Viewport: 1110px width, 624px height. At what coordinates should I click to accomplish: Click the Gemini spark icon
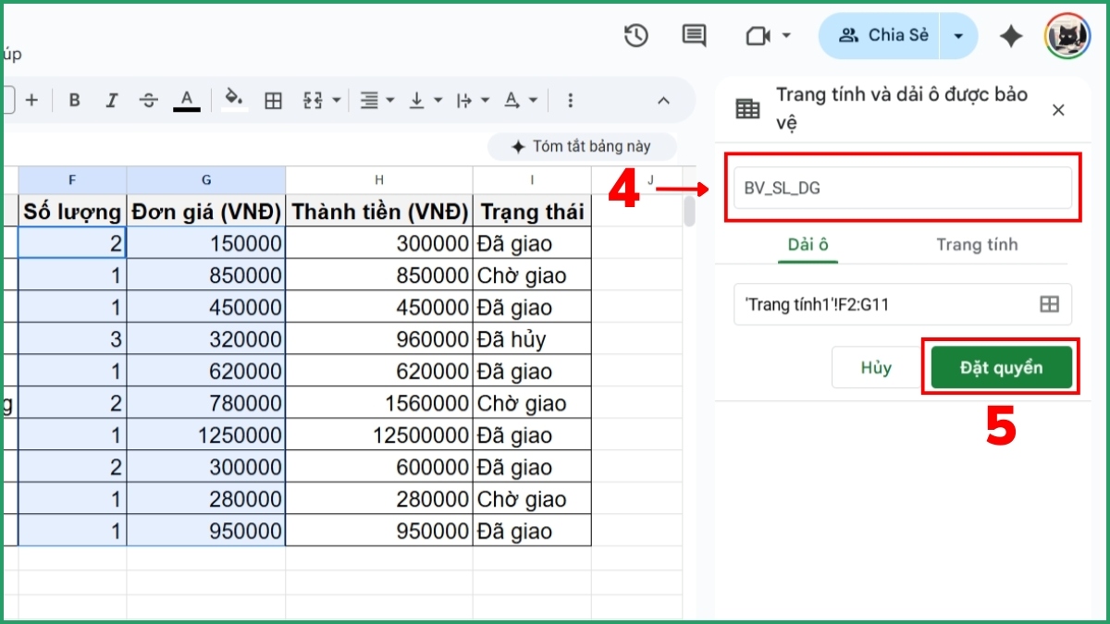(x=1011, y=35)
